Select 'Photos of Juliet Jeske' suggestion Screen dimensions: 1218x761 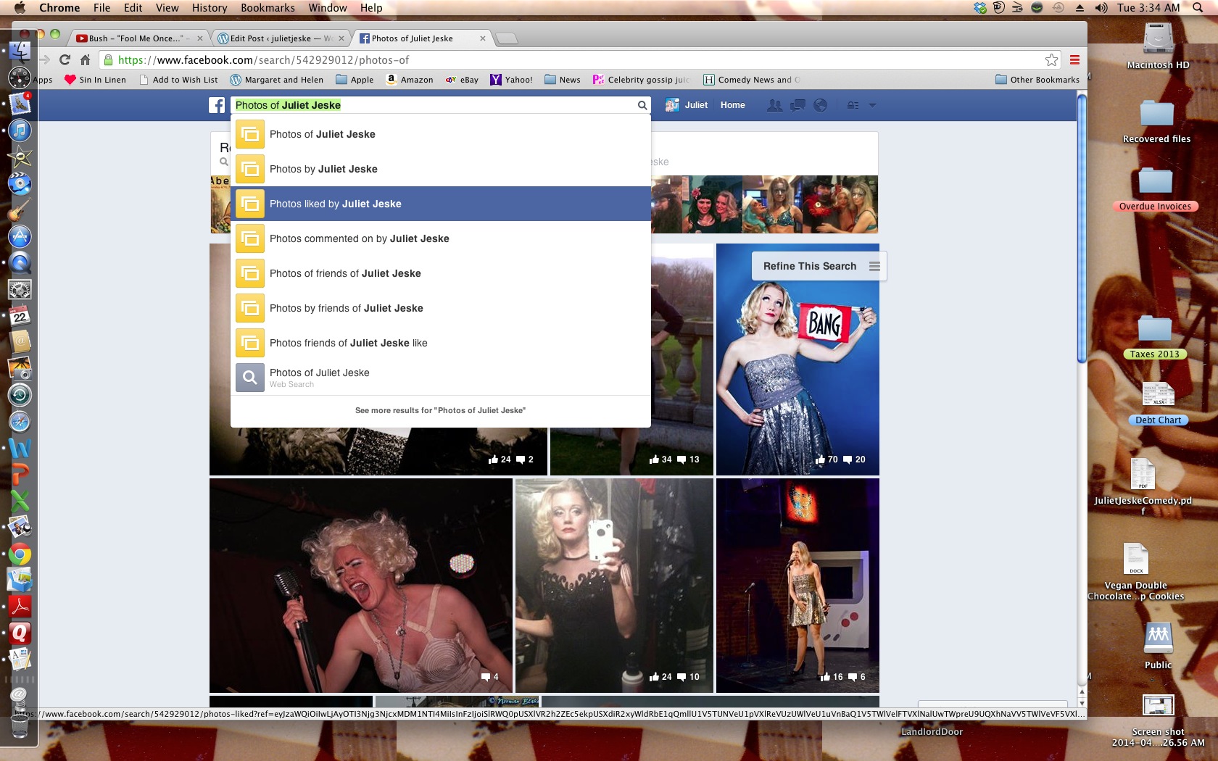[441, 134]
